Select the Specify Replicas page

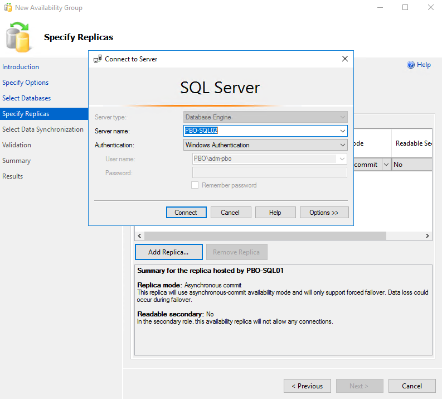[x=44, y=114]
